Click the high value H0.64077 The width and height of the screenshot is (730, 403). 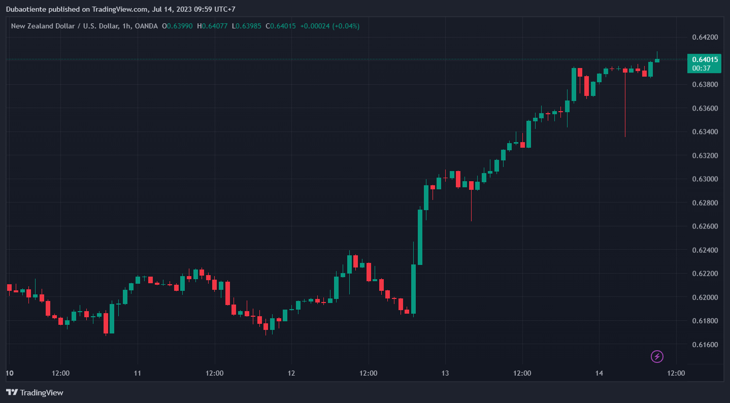(x=212, y=26)
